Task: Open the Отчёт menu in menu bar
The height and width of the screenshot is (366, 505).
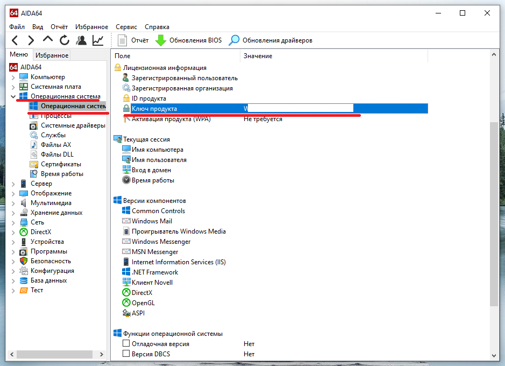Action: [59, 27]
